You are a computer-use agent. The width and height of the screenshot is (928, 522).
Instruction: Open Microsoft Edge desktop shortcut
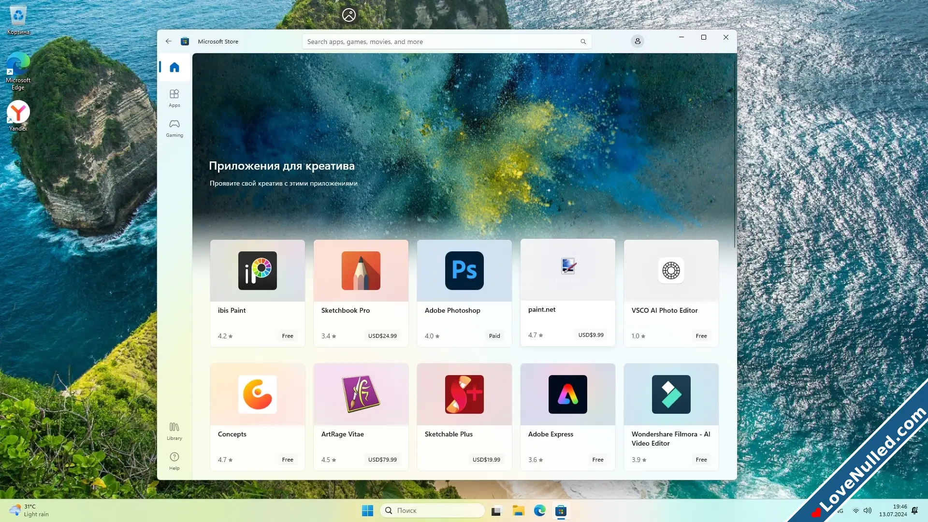tap(18, 71)
